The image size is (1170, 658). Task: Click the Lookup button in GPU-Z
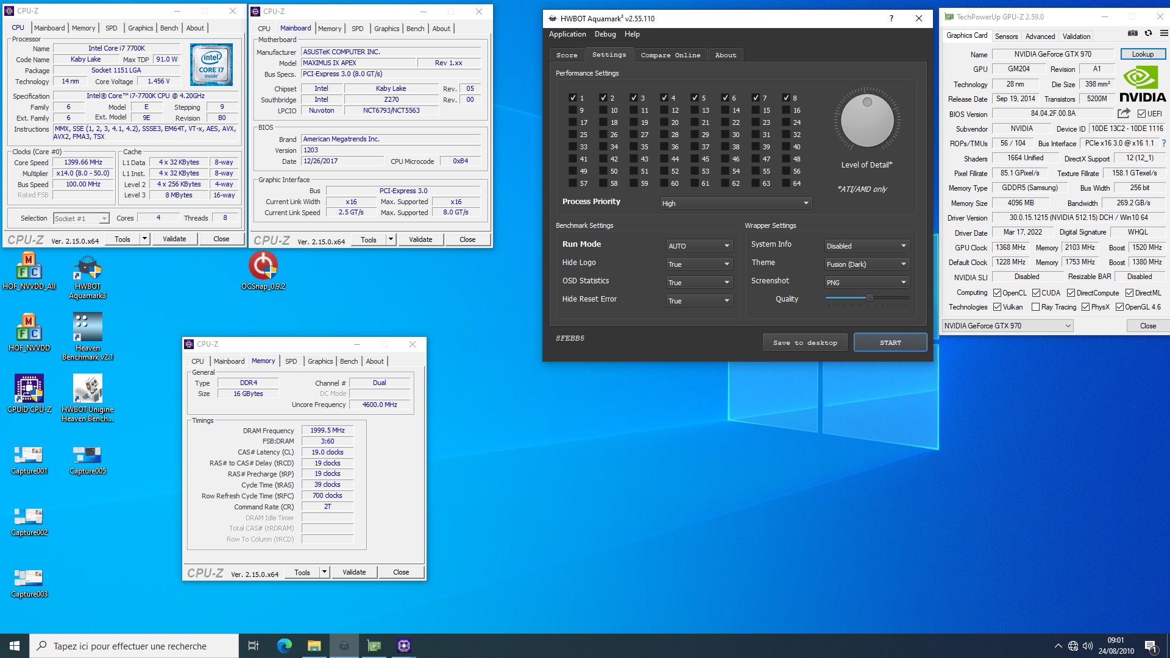click(x=1143, y=54)
